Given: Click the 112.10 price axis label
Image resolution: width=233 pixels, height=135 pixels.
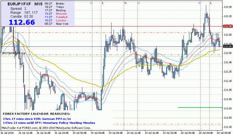Looking at the screenshot, I should tap(228, 81).
